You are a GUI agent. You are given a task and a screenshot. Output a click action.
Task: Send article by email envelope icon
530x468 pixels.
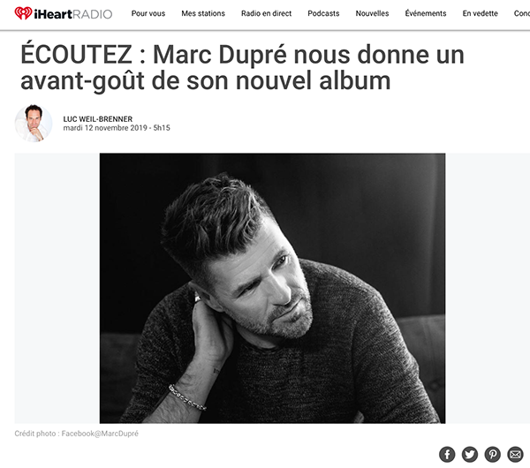click(515, 454)
